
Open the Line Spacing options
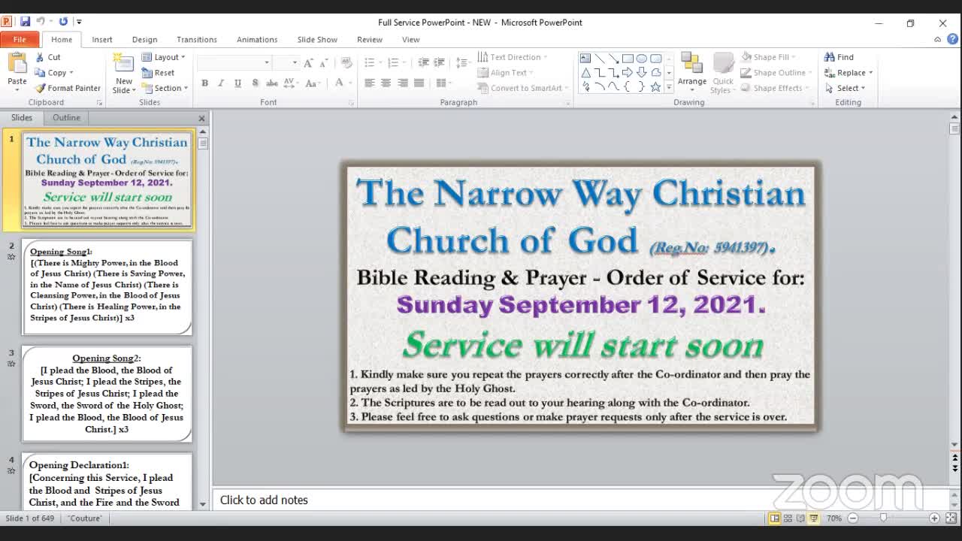463,63
